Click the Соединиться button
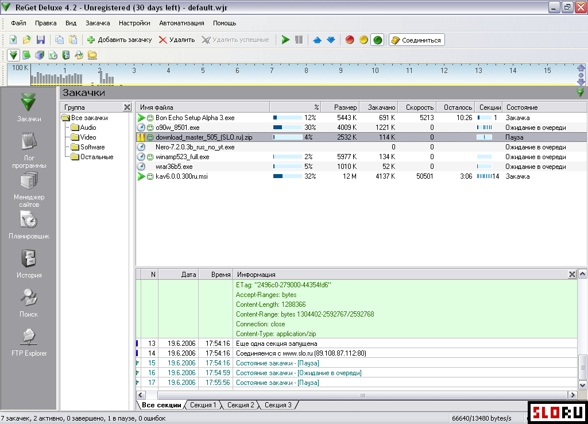 pyautogui.click(x=417, y=40)
